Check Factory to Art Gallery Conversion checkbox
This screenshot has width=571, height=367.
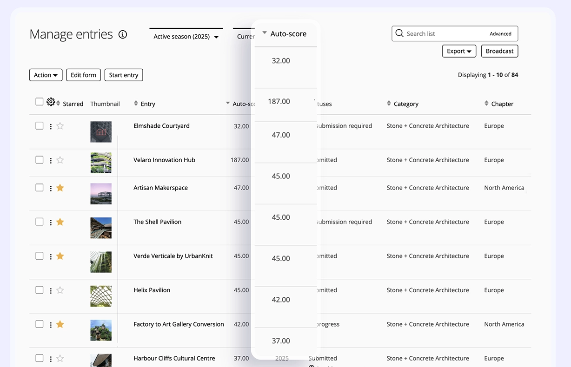pyautogui.click(x=40, y=324)
